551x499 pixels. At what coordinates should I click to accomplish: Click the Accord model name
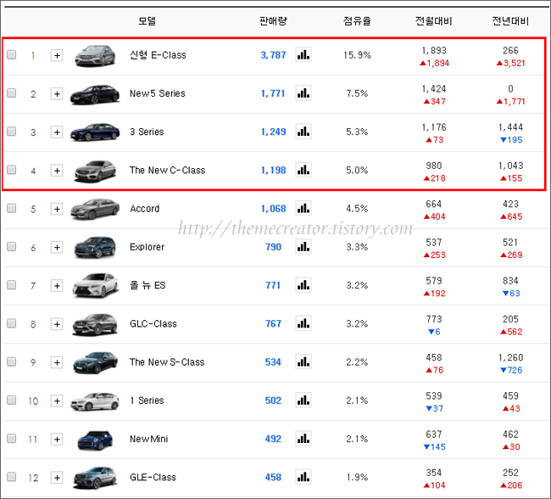[144, 209]
